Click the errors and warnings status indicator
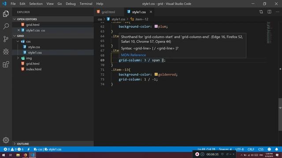 point(14,149)
